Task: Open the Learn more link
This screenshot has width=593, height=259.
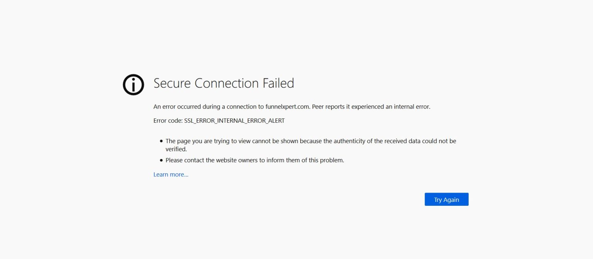Action: pos(171,174)
